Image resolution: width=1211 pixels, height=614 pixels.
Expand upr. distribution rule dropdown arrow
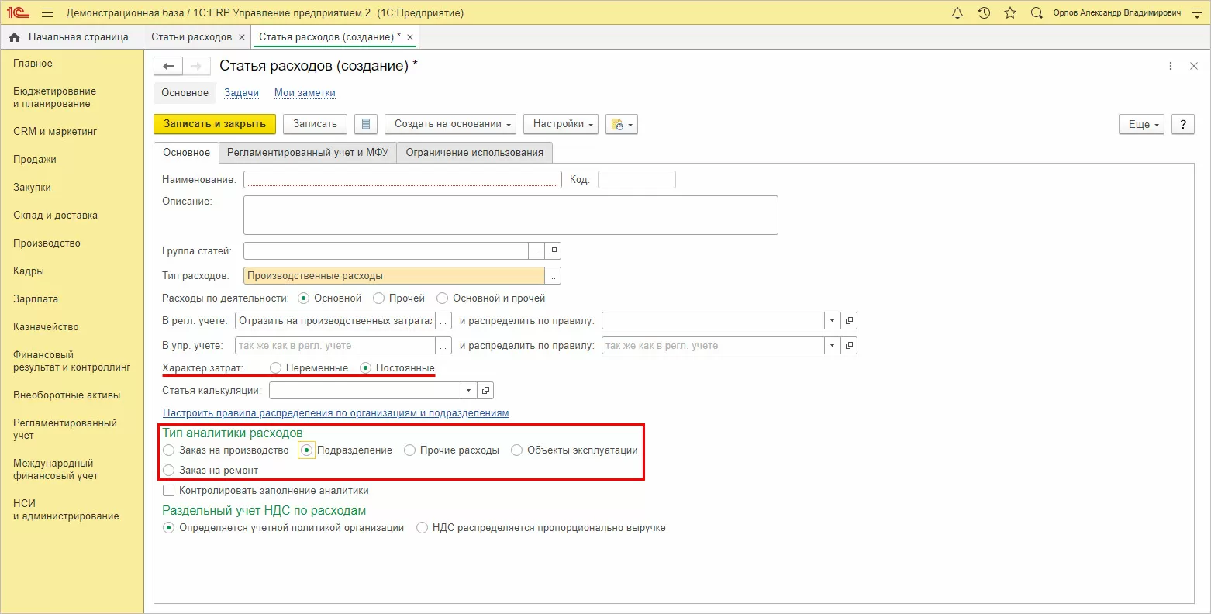[833, 346]
